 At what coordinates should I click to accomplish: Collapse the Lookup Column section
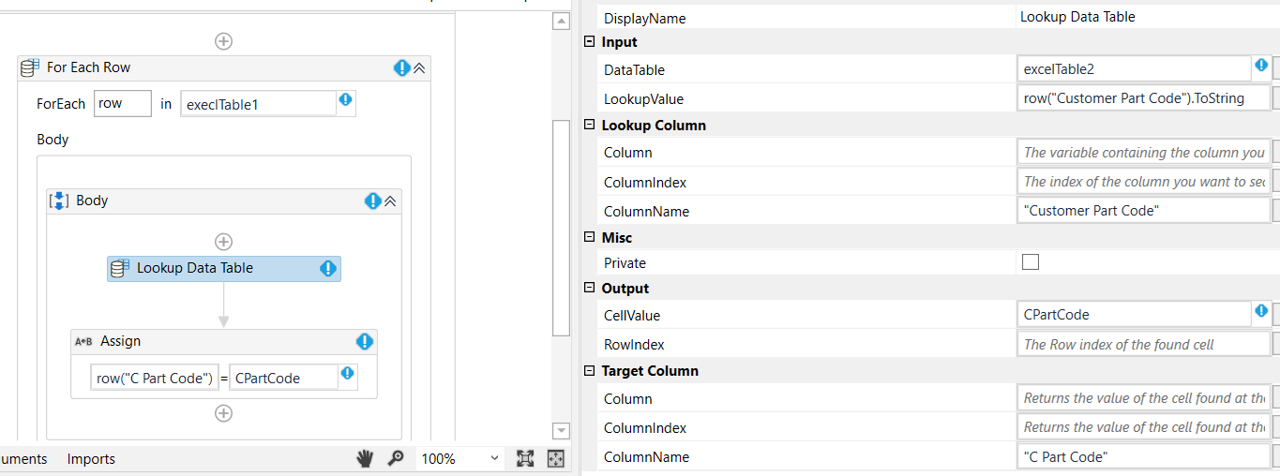pyautogui.click(x=589, y=126)
